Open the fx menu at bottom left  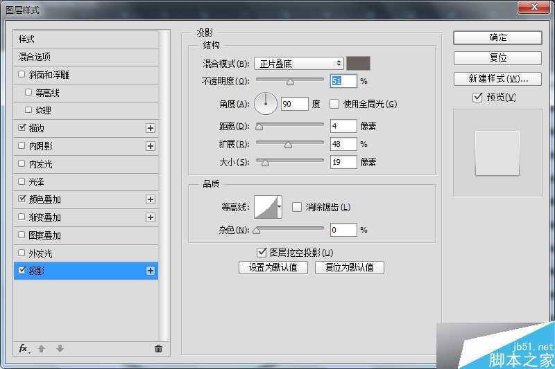(24, 348)
